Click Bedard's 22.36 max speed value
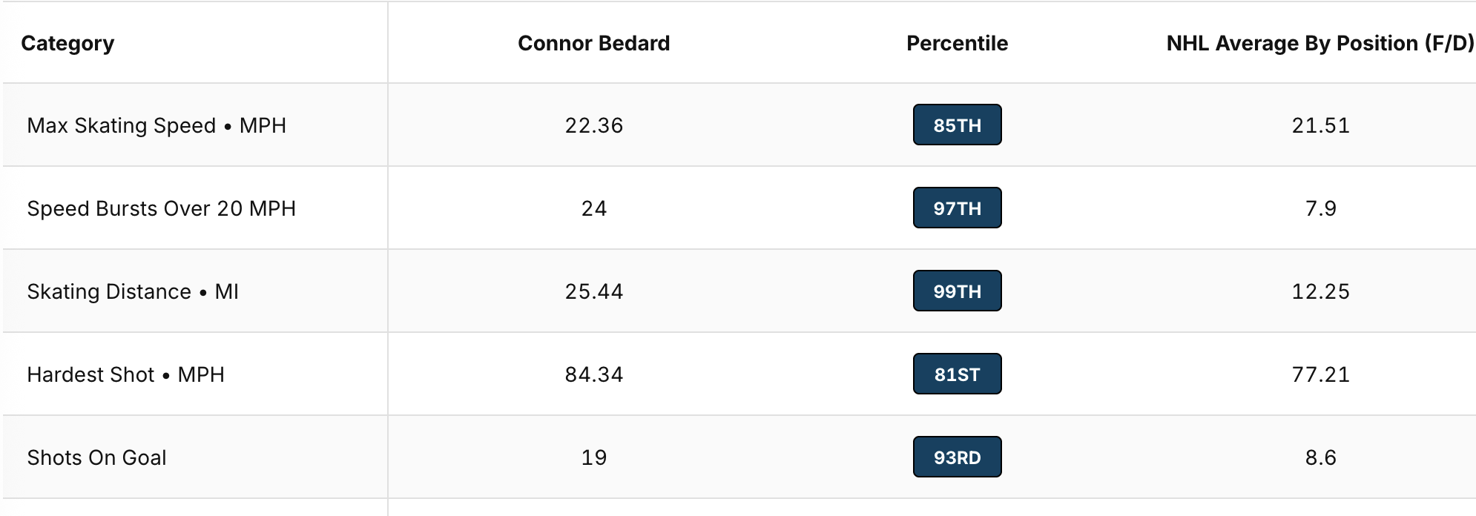1476x516 pixels. coord(593,125)
